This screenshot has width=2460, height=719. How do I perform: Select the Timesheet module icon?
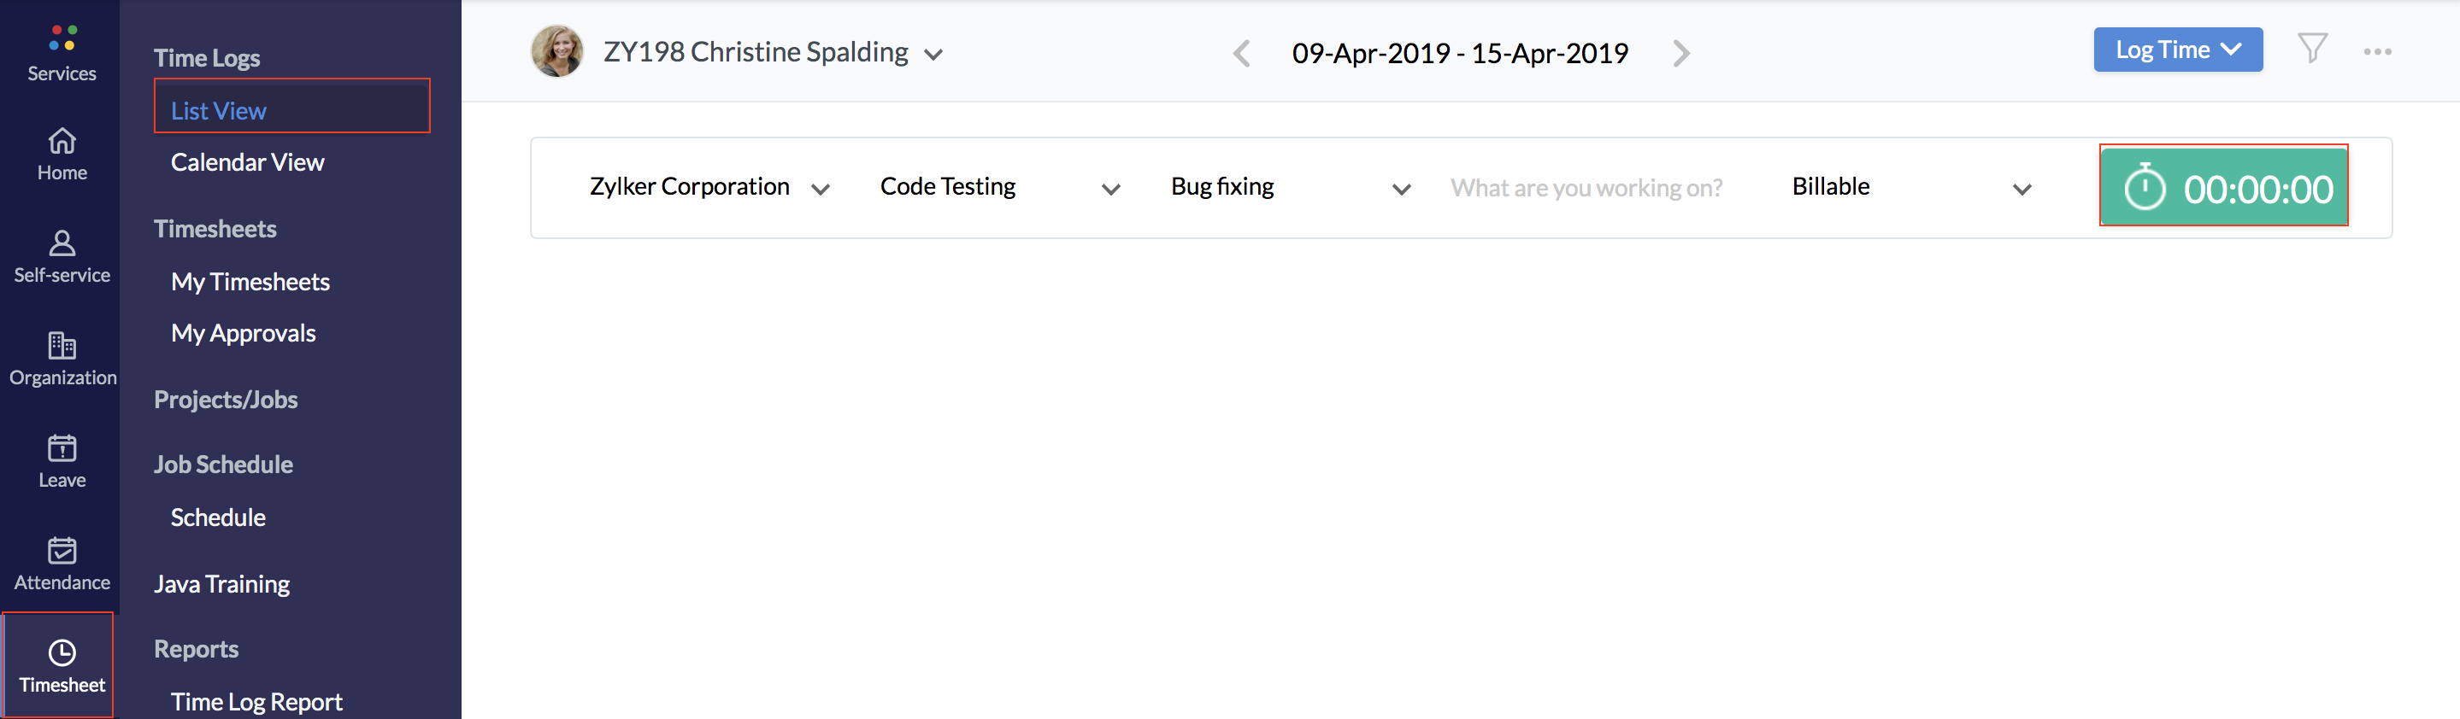click(x=62, y=665)
